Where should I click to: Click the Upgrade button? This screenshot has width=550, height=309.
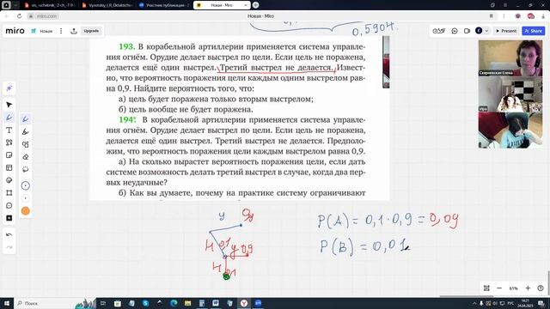[x=91, y=31]
